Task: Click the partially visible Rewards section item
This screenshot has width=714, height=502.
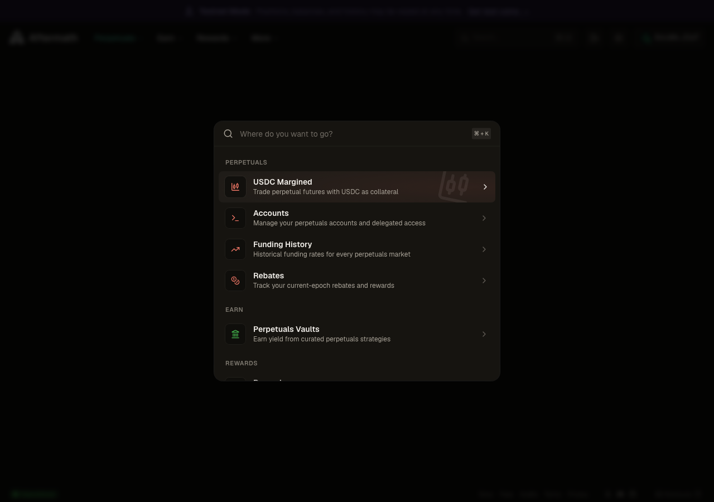Action: coord(357,379)
